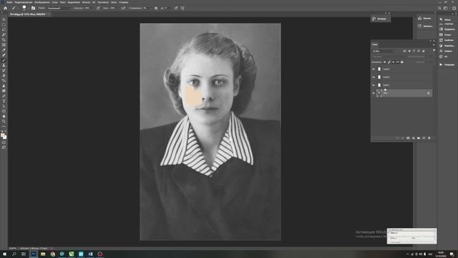
Task: Open the Layers panel flyout menu
Action: pos(434,44)
